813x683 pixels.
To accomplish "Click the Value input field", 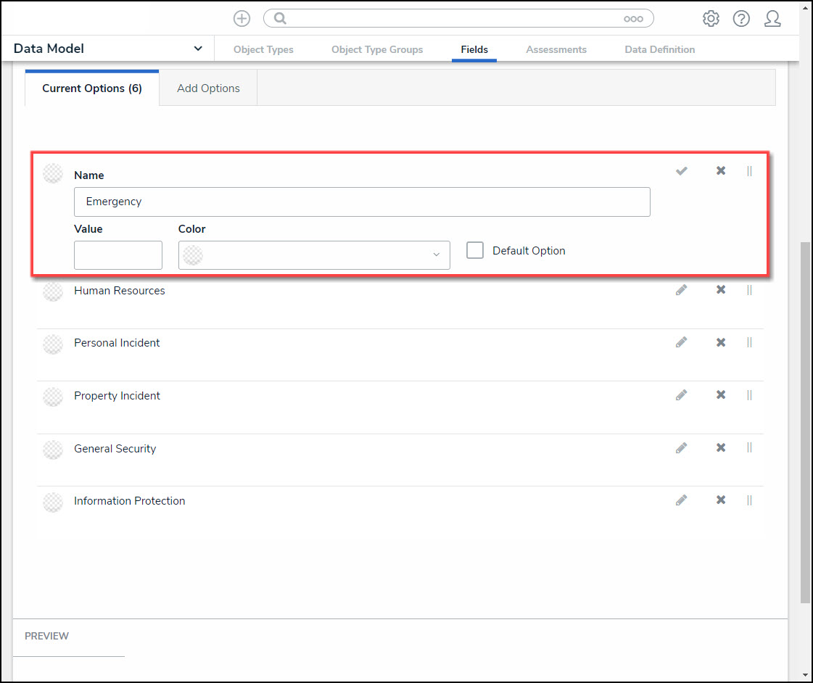I will coord(118,255).
